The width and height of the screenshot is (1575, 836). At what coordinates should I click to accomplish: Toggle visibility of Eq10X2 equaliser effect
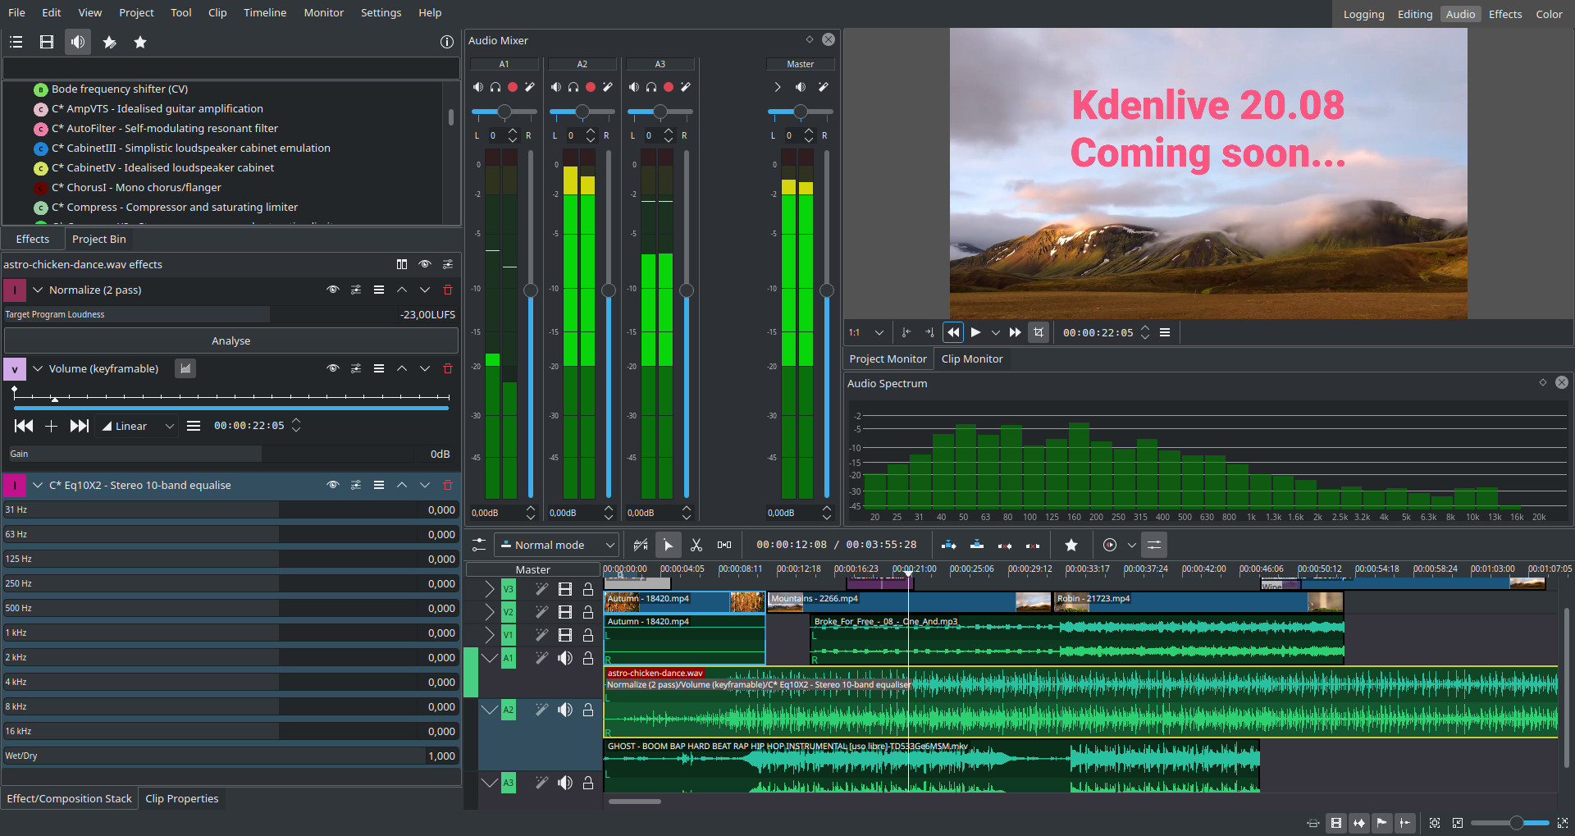(333, 485)
